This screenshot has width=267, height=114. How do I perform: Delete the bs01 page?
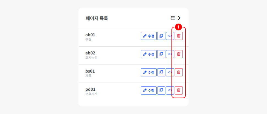pyautogui.click(x=179, y=72)
